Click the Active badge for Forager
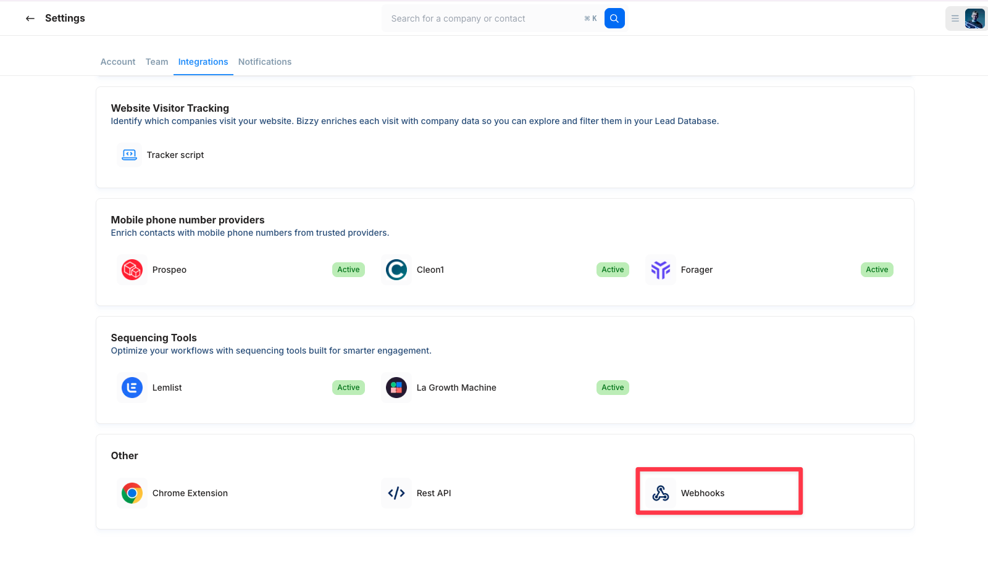This screenshot has height=569, width=988. [x=877, y=270]
